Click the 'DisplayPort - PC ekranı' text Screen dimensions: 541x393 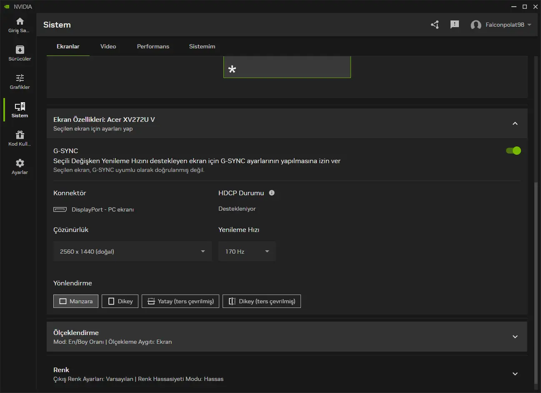pyautogui.click(x=103, y=209)
